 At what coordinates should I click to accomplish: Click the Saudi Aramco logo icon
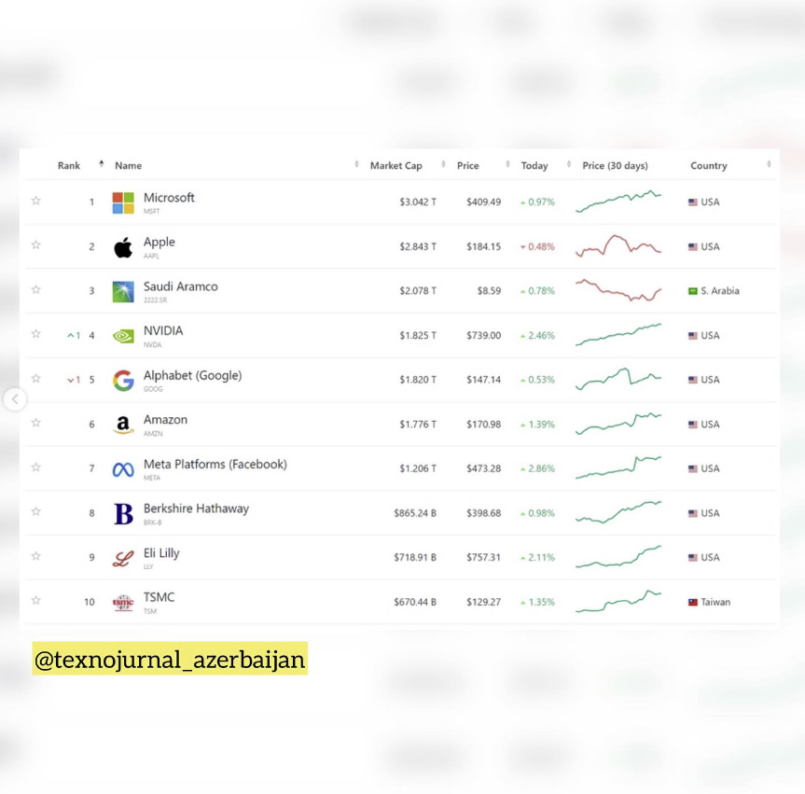click(123, 291)
